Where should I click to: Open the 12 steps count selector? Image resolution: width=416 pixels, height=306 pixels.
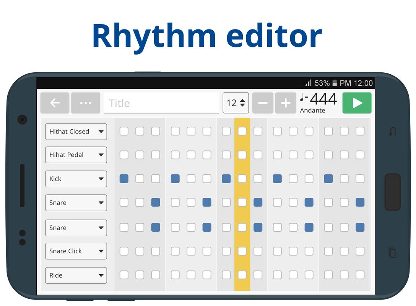(236, 103)
